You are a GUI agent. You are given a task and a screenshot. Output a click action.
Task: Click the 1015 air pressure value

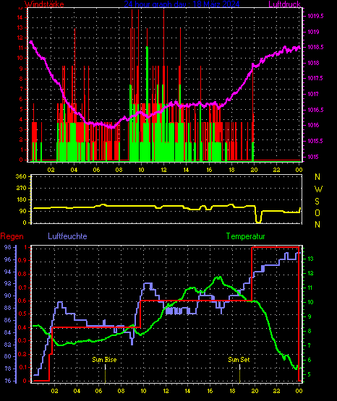[313, 157]
